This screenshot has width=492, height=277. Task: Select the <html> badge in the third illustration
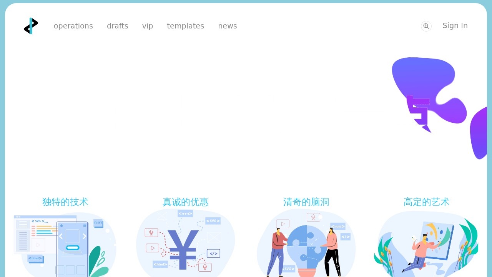pos(337,226)
